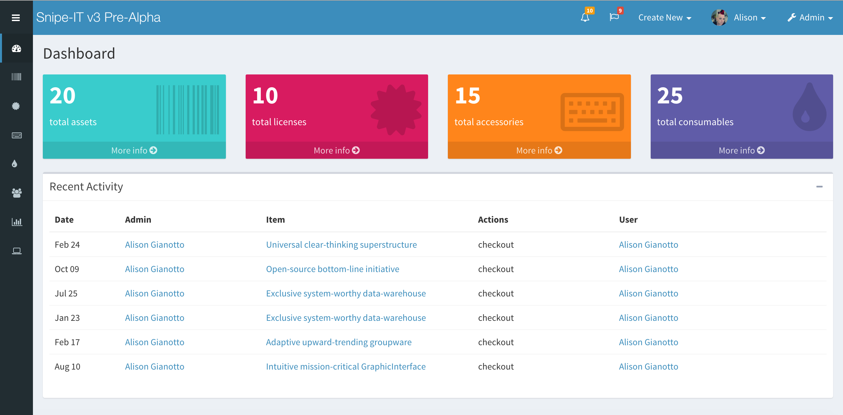This screenshot has height=415, width=843.
Task: Click user Alison Gianotto in Aug 10 row
Action: (x=649, y=367)
